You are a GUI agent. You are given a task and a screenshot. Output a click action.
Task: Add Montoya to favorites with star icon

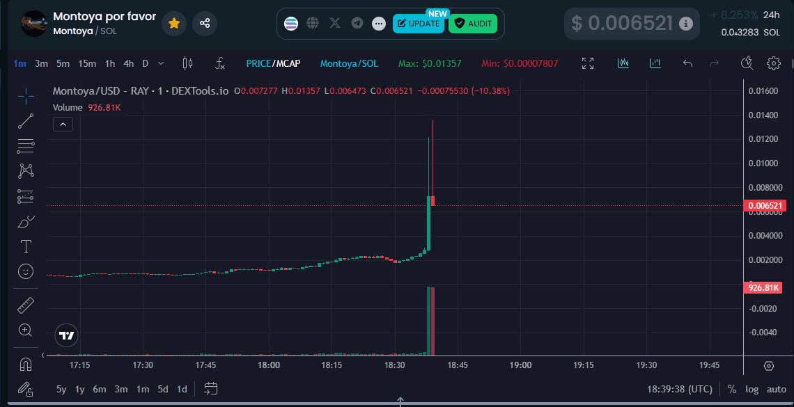click(x=174, y=23)
